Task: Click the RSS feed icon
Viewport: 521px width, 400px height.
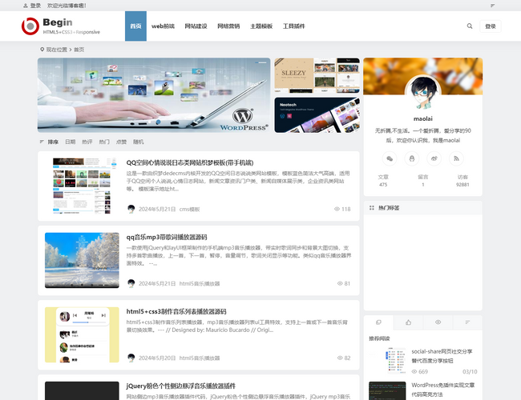Action: 457,158
